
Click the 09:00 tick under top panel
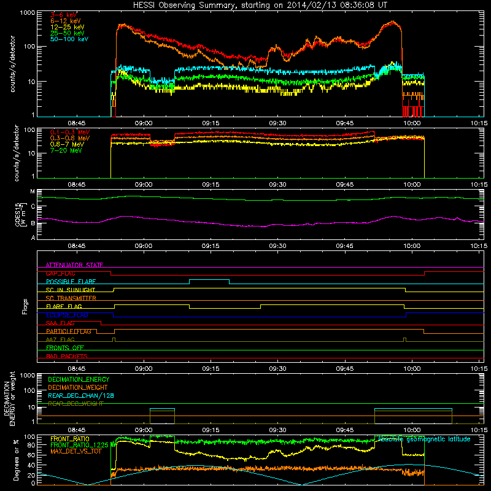(x=144, y=123)
